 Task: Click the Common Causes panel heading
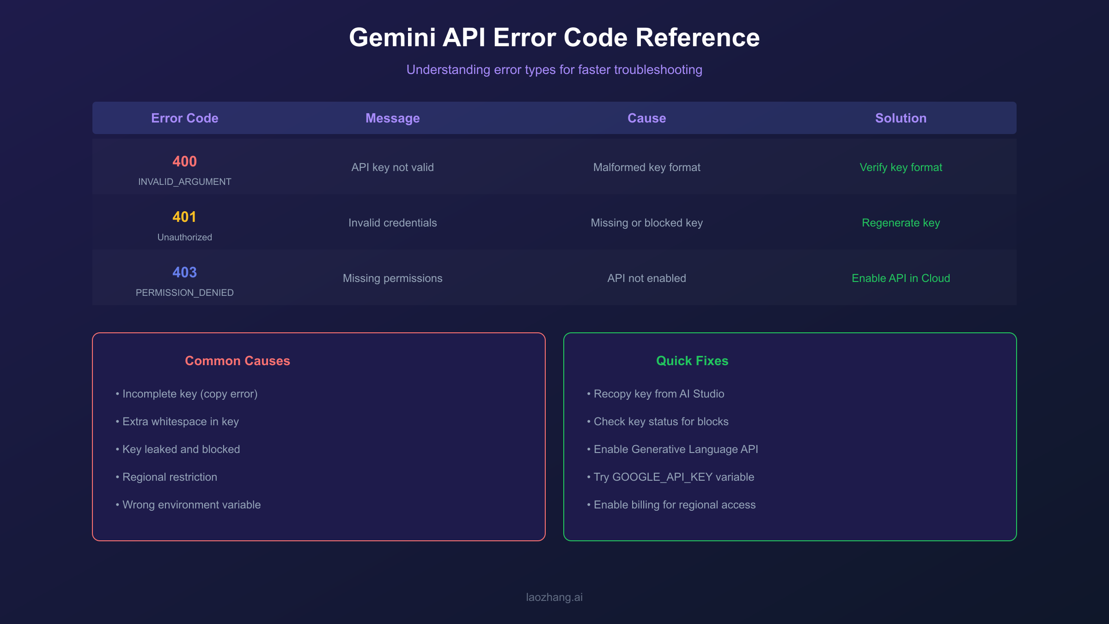tap(238, 361)
